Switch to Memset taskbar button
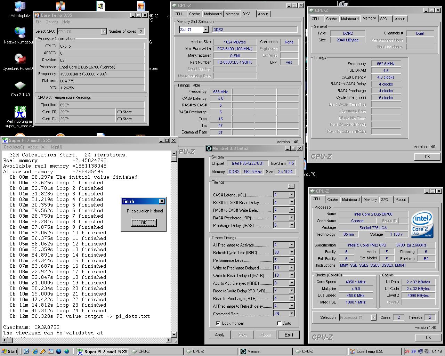 pos(266,351)
